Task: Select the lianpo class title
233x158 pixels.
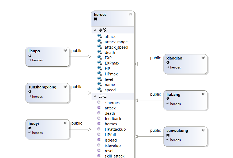Action: (34, 51)
